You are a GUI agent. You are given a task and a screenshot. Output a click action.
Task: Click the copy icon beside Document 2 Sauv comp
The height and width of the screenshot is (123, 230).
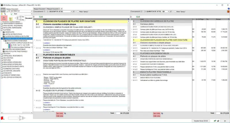162,113
